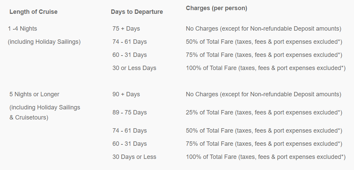Viewport: 354px width, 170px height.
Task: Click the Days to Departure column header
Action: point(137,12)
